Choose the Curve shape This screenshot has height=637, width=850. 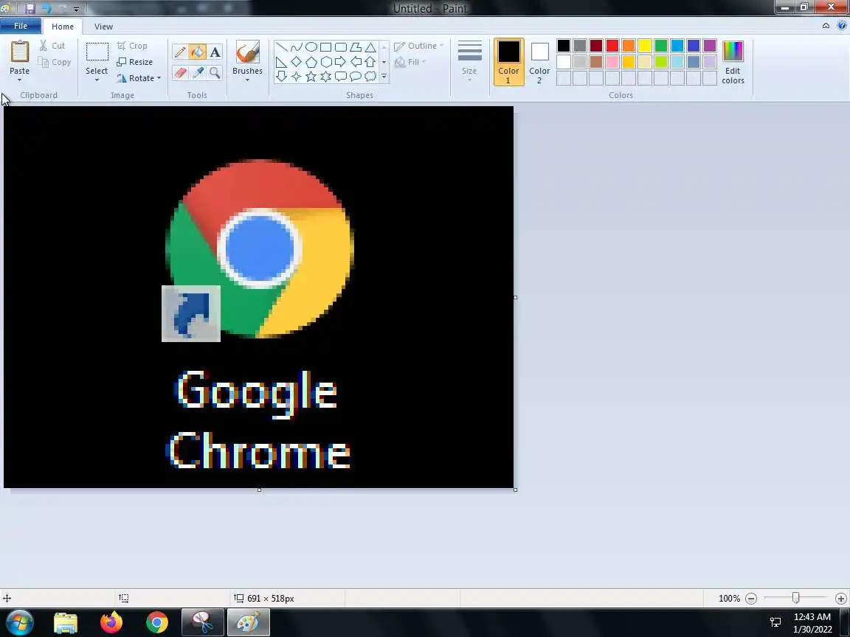coord(296,47)
